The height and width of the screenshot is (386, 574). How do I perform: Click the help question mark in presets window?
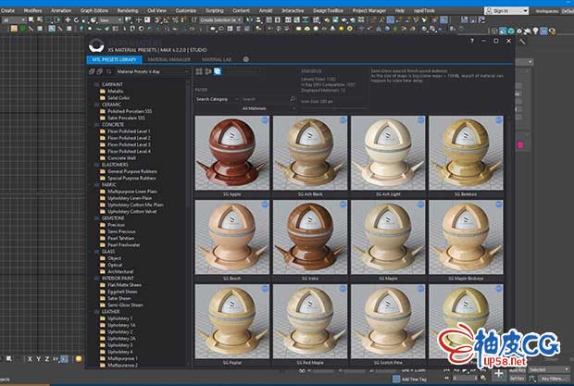pyautogui.click(x=472, y=41)
